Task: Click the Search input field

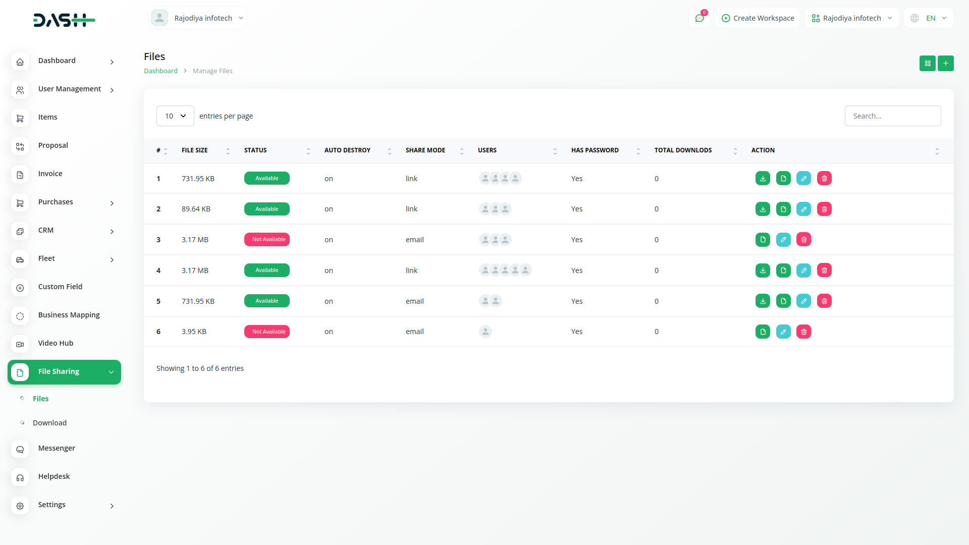Action: (x=892, y=116)
